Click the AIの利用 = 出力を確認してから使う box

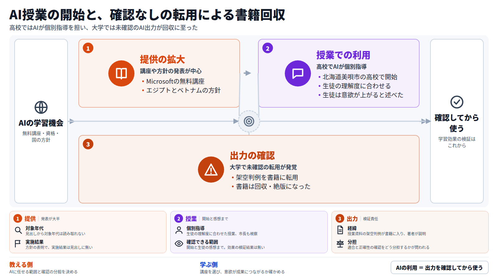click(439, 268)
